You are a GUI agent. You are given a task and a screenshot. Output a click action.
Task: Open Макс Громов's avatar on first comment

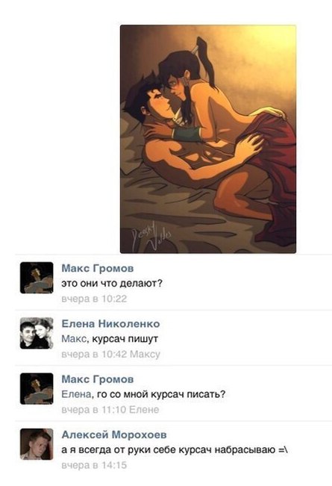pos(37,278)
